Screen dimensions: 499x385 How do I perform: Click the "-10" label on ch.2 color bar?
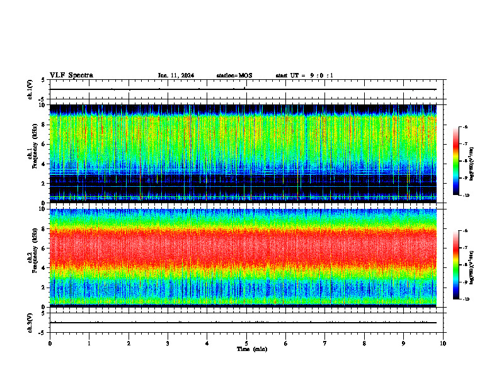[466, 299]
